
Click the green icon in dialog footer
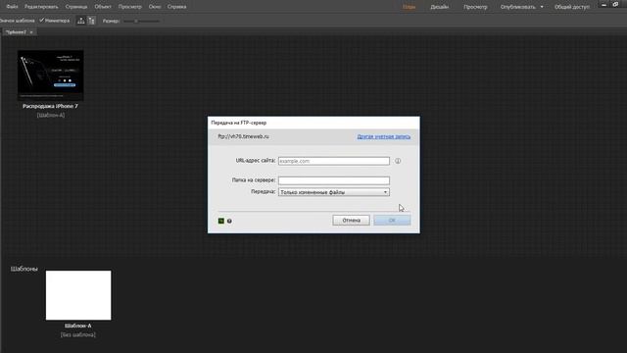tap(221, 221)
